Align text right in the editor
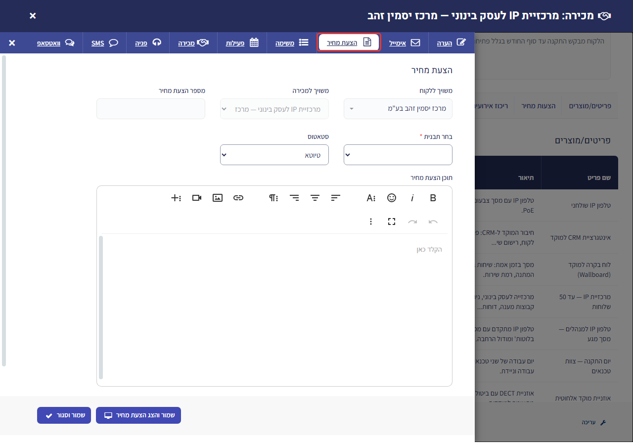The image size is (633, 445). pos(294,198)
